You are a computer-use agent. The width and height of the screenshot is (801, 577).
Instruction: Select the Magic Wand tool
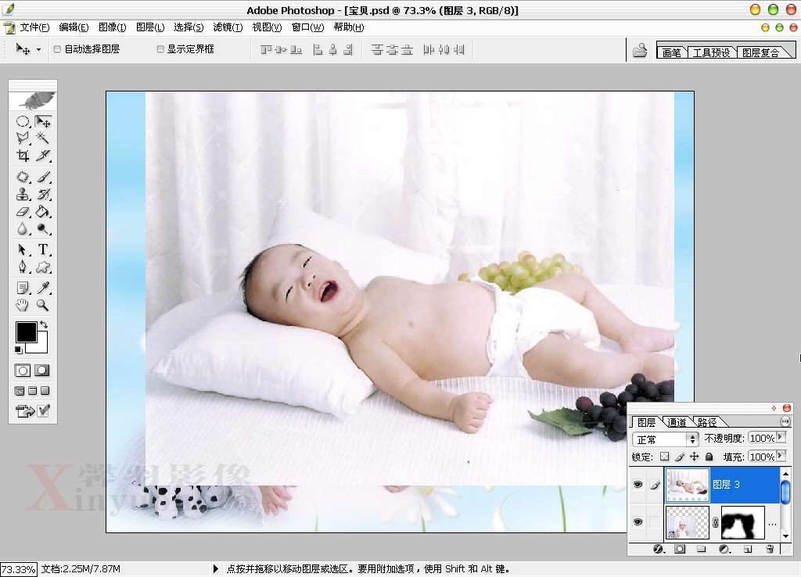(43, 138)
